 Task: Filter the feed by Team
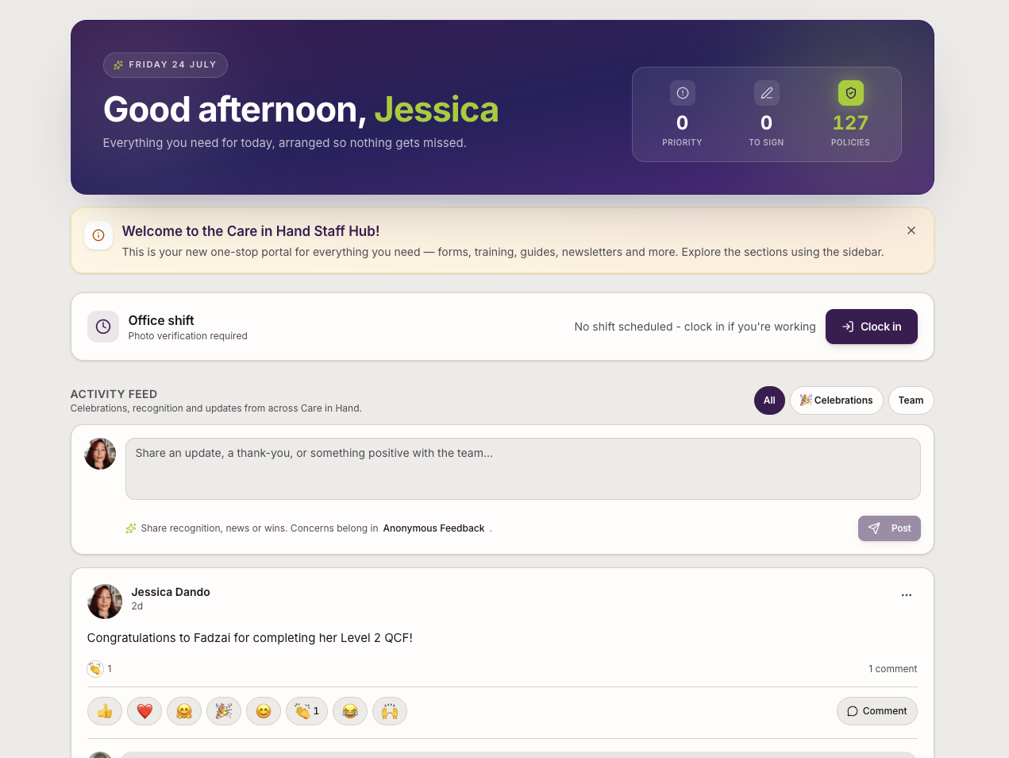coord(911,400)
